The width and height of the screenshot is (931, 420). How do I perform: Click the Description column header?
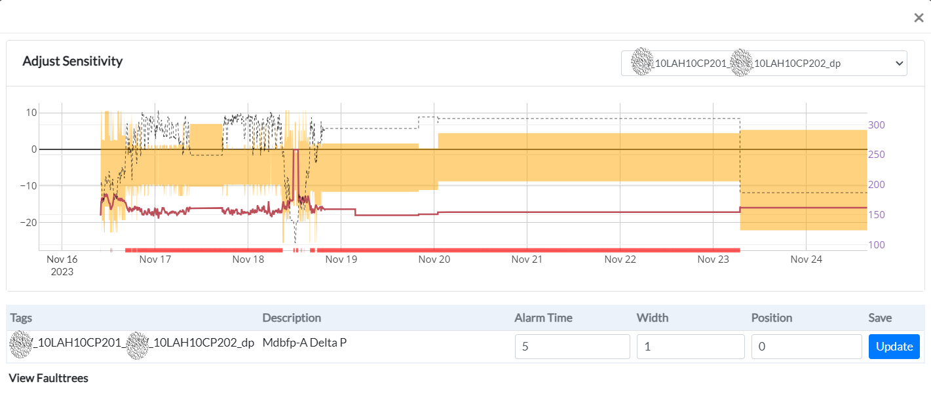coord(292,318)
